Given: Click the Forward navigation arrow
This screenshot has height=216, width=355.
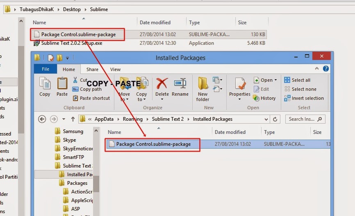Looking at the screenshot, I should point(54,119).
